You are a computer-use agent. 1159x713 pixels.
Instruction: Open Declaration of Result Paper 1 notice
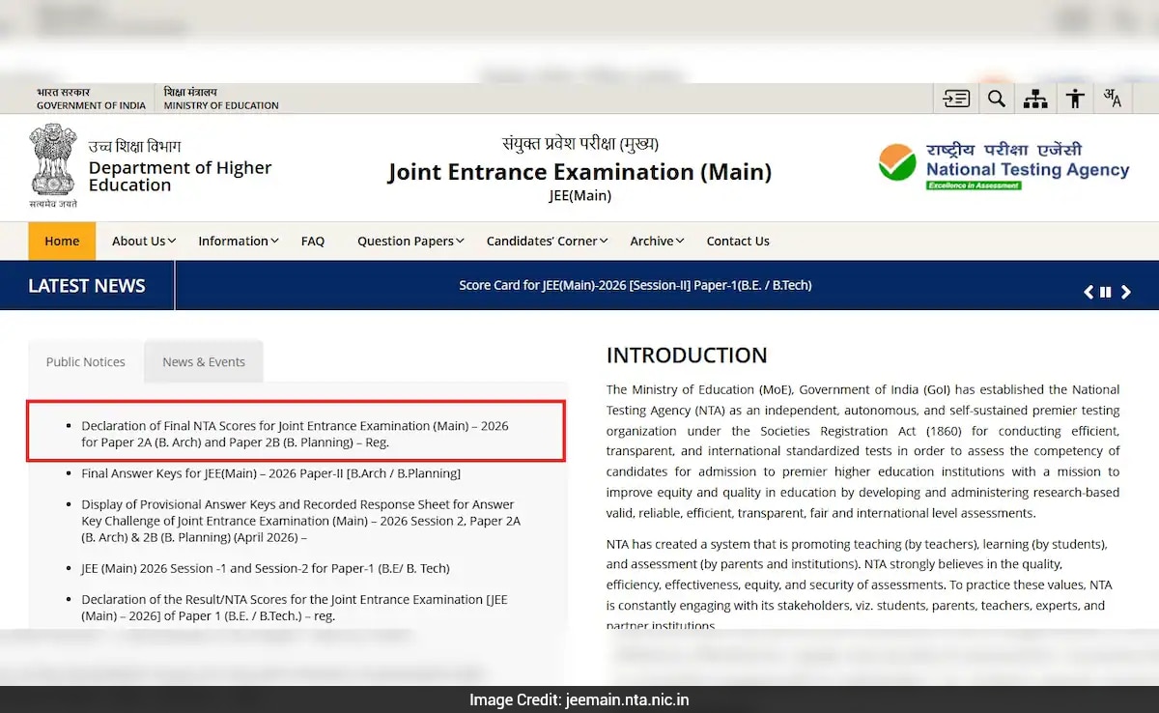(x=294, y=608)
